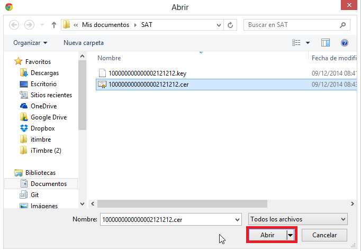Expand the view options dropdown arrow
Screen dimensions: 361x251
[x=308, y=42]
